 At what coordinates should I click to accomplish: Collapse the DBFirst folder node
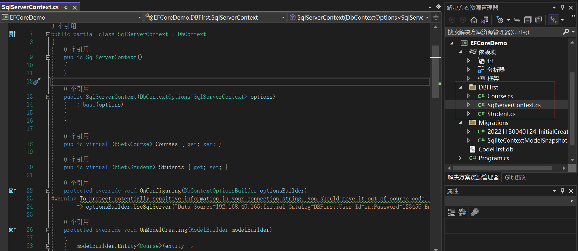(x=461, y=87)
